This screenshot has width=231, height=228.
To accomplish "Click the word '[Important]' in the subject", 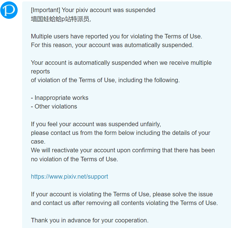I will (46, 10).
